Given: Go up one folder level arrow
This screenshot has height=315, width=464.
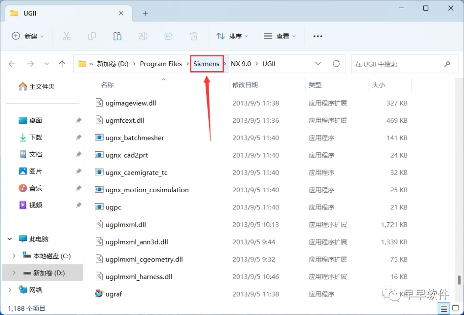Looking at the screenshot, I should (x=62, y=64).
